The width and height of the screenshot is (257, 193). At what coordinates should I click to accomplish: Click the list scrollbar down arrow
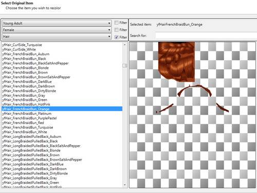coord(125,185)
